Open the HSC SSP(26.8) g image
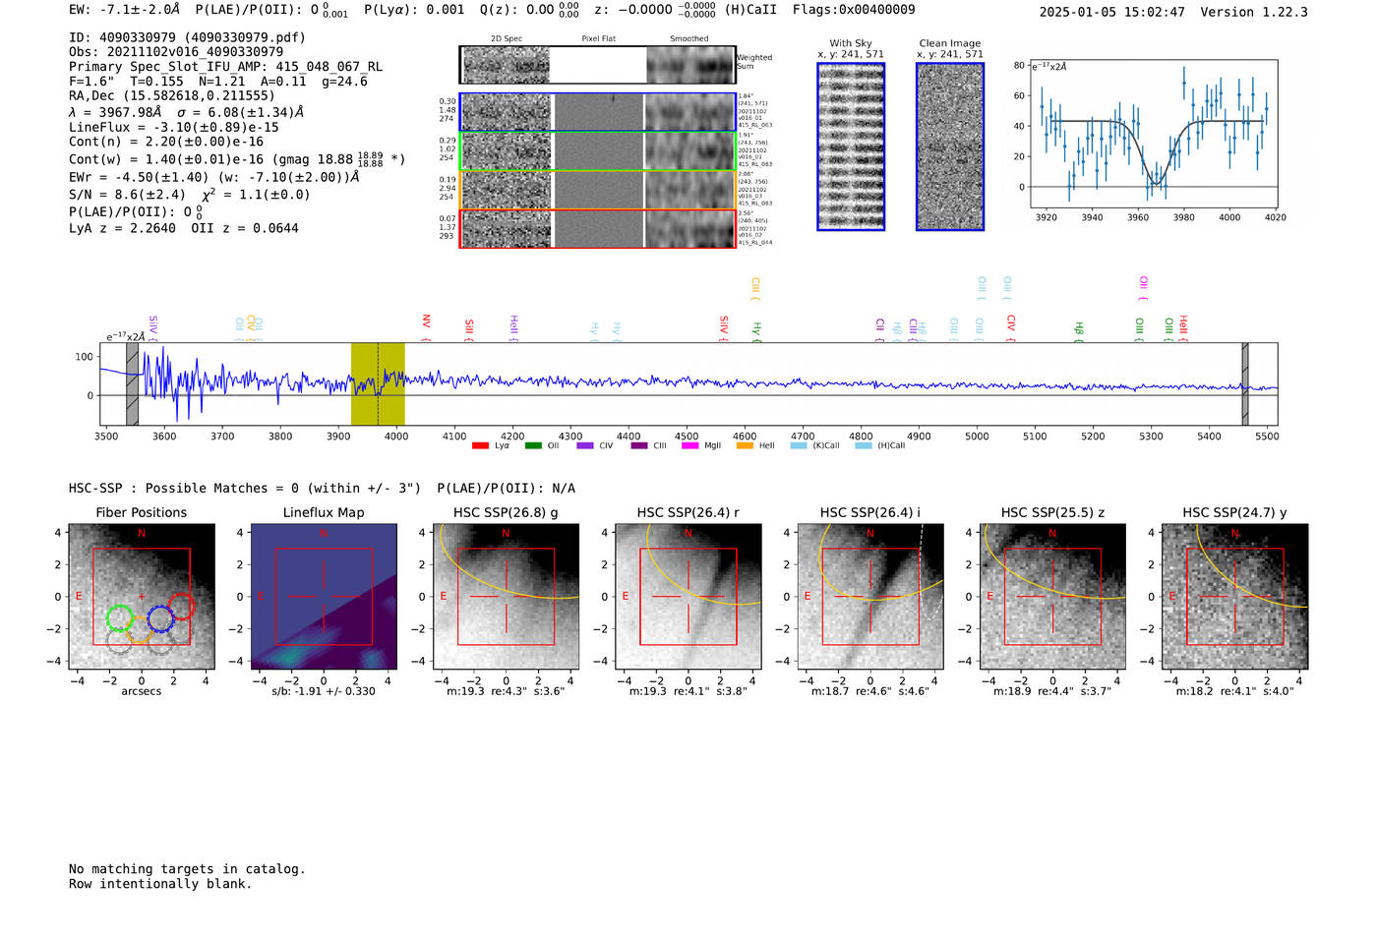Image resolution: width=1377 pixels, height=937 pixels. [x=506, y=597]
